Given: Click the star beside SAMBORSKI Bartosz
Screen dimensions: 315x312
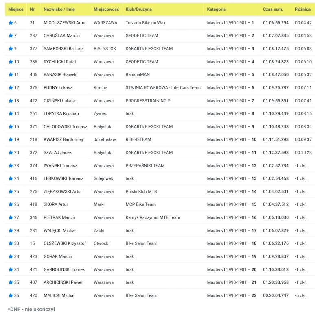Looking at the screenshot, I should 11,48.
